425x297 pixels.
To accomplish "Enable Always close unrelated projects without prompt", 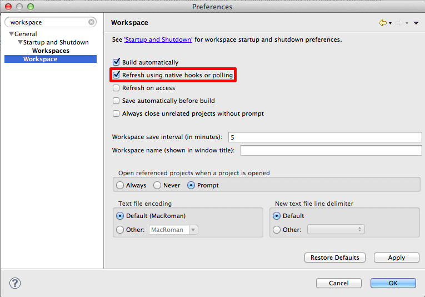I will (x=116, y=113).
